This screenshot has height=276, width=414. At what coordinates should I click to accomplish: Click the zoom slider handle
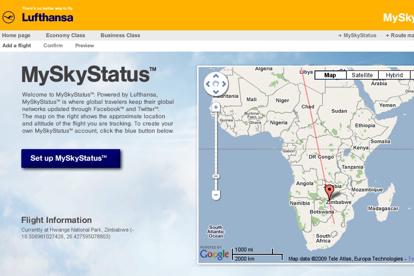coord(216,176)
